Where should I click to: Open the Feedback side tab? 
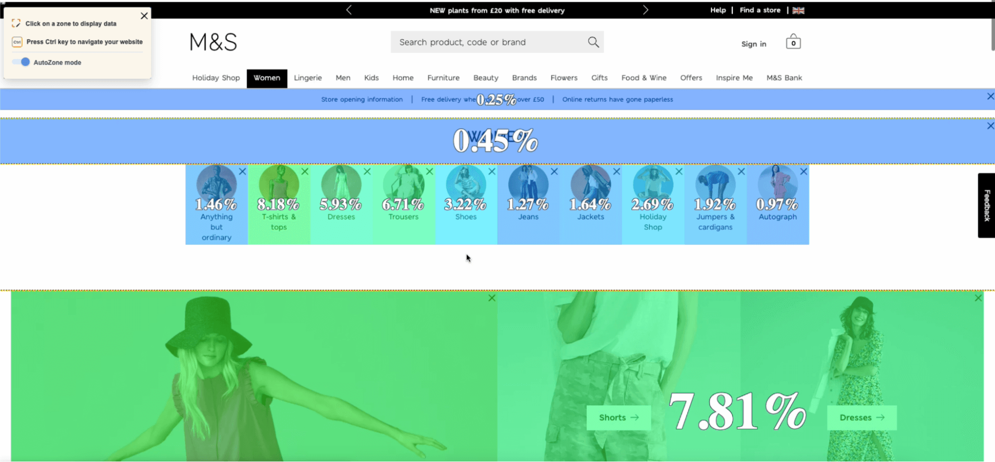coord(986,206)
